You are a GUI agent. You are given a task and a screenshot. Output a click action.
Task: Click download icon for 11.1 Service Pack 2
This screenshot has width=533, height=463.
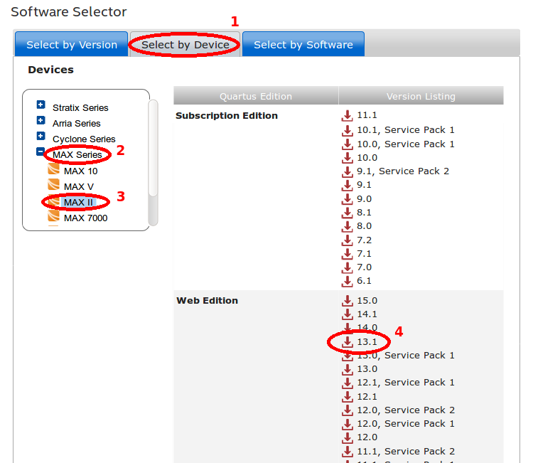347,452
